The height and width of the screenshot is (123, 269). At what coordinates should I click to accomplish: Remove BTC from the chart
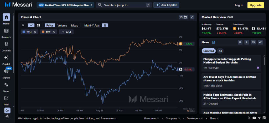click(x=54, y=32)
